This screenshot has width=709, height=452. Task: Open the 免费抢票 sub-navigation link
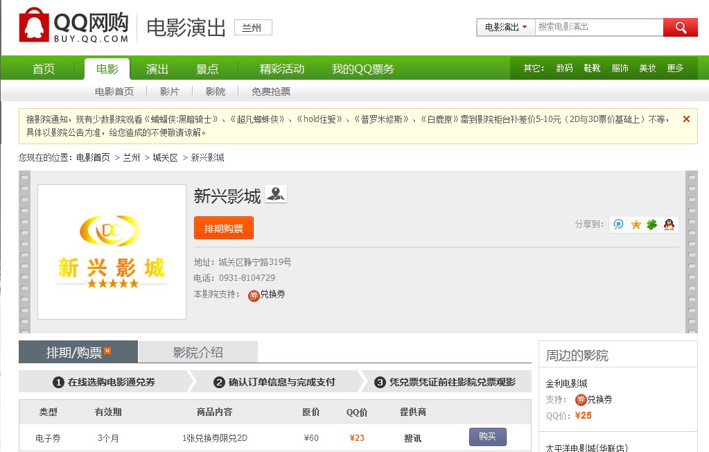[x=271, y=92]
